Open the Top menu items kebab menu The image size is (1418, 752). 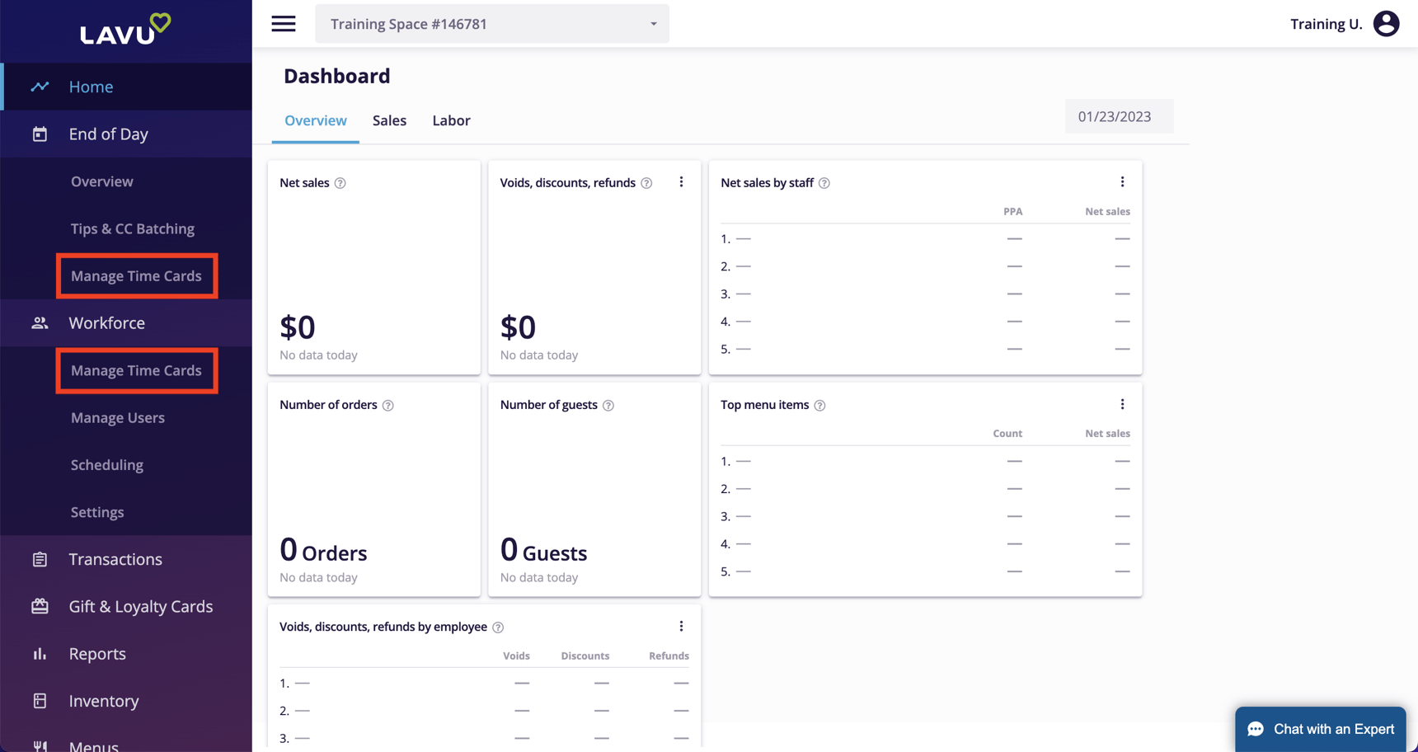click(x=1122, y=404)
